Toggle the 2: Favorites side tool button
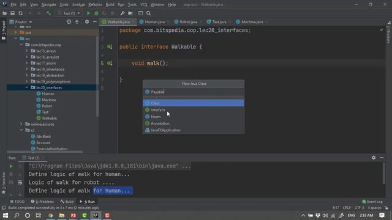 [x=4, y=183]
